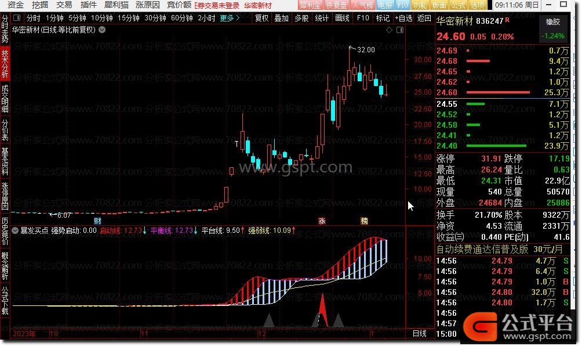
Task: Click the 选项 toolbar button
Action: 477,5
